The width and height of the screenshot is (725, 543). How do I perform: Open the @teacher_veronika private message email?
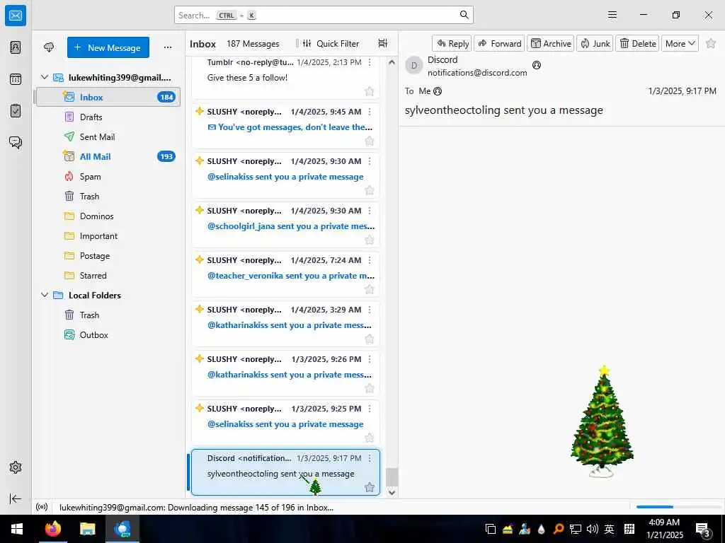[x=285, y=274]
